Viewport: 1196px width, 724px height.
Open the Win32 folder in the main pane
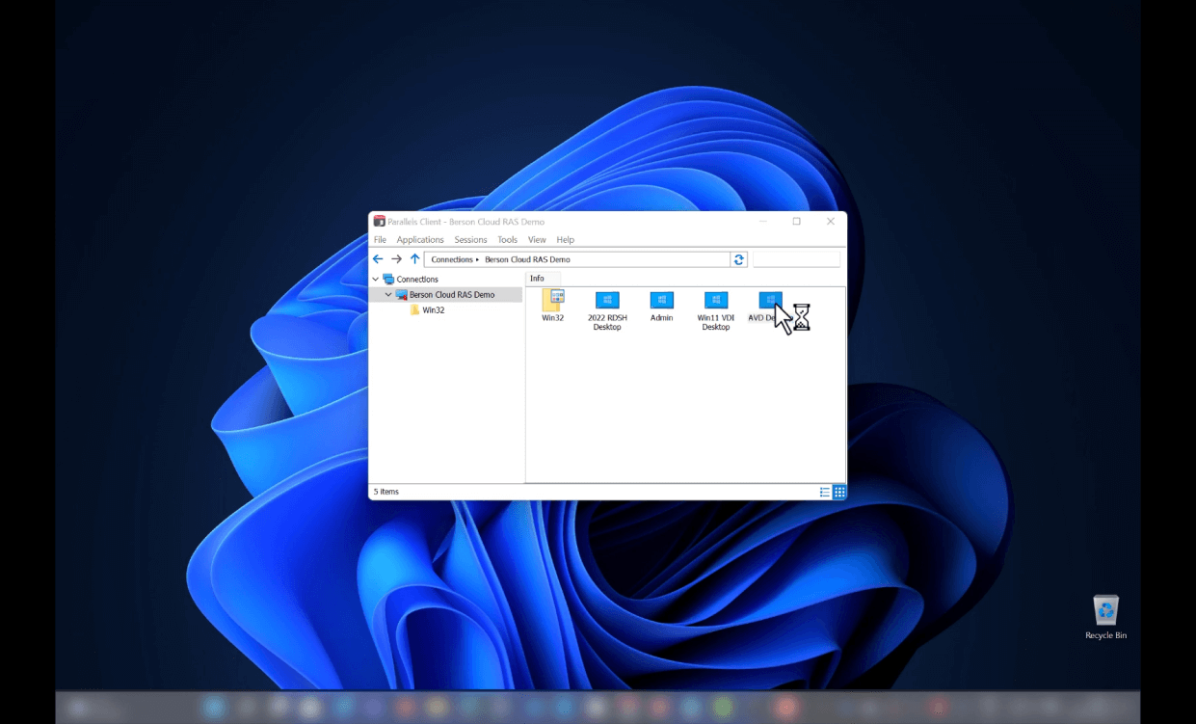tap(552, 302)
